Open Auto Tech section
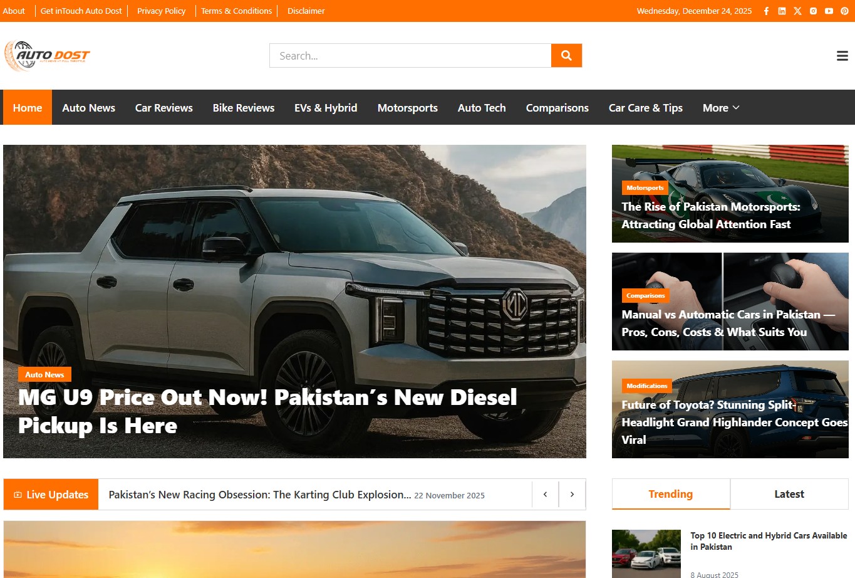The image size is (855, 578). [x=482, y=108]
